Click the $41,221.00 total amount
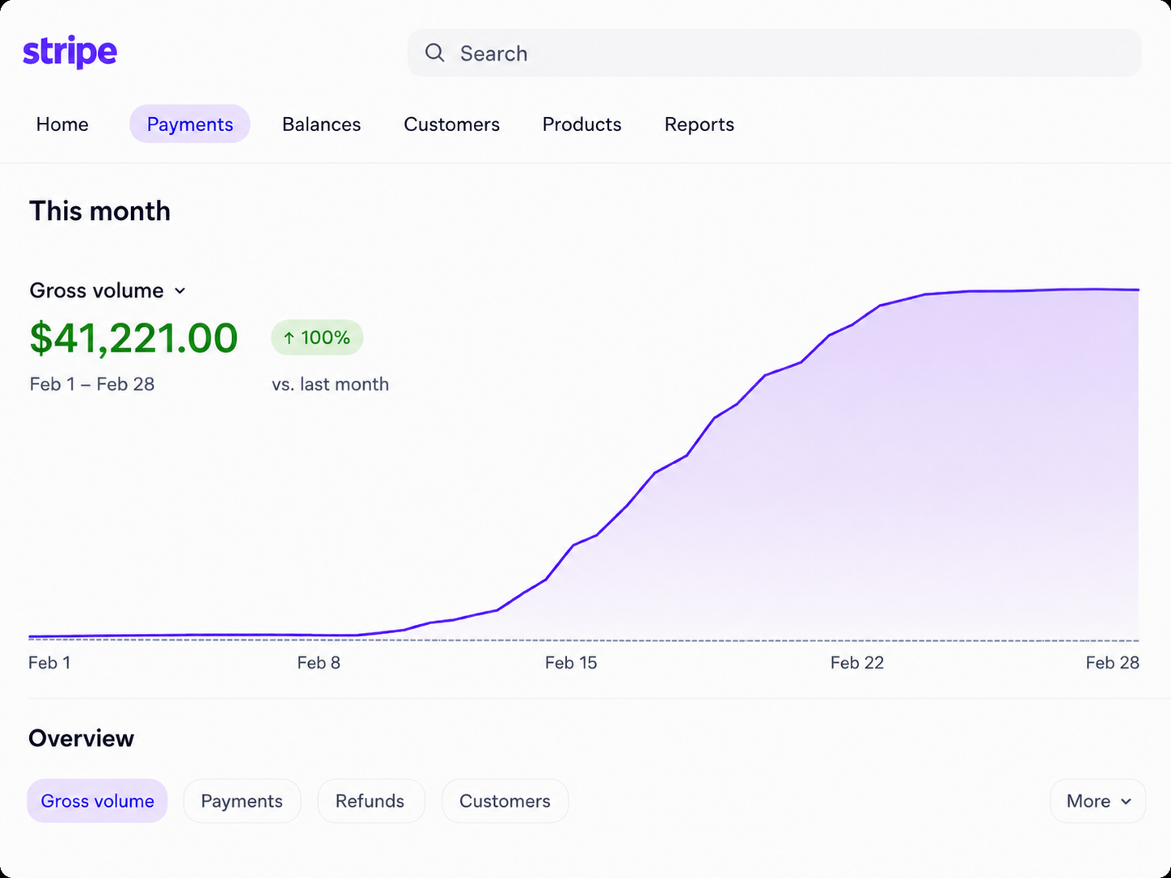Screen dimensions: 1171x878 133,338
